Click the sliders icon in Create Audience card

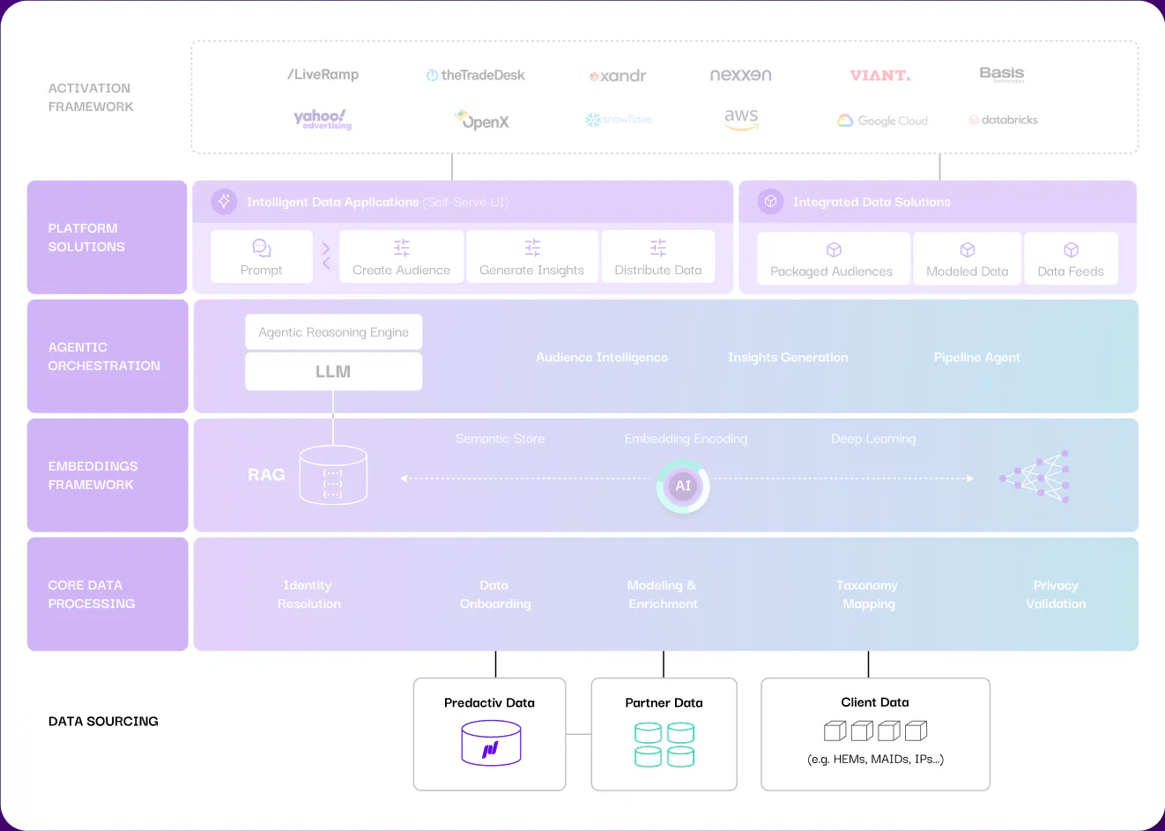[x=402, y=248]
